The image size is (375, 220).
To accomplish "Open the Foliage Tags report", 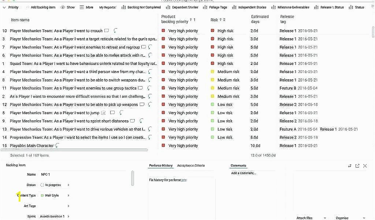I will [x=215, y=7].
